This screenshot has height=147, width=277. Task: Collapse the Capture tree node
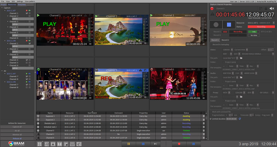(2, 8)
